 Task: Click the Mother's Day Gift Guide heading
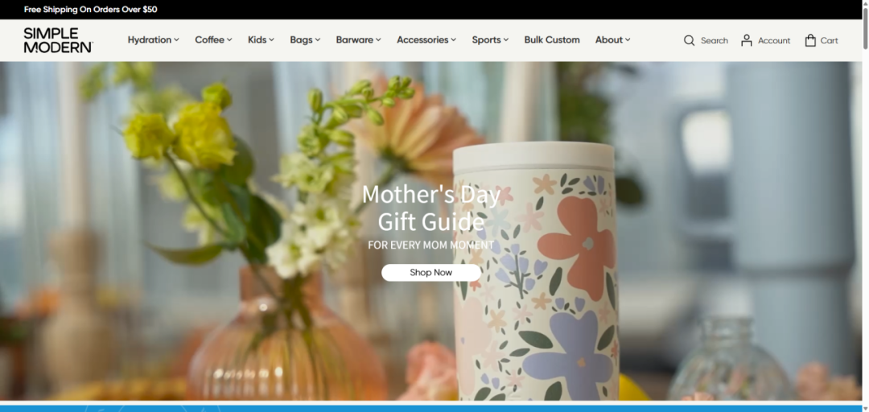[x=431, y=208]
